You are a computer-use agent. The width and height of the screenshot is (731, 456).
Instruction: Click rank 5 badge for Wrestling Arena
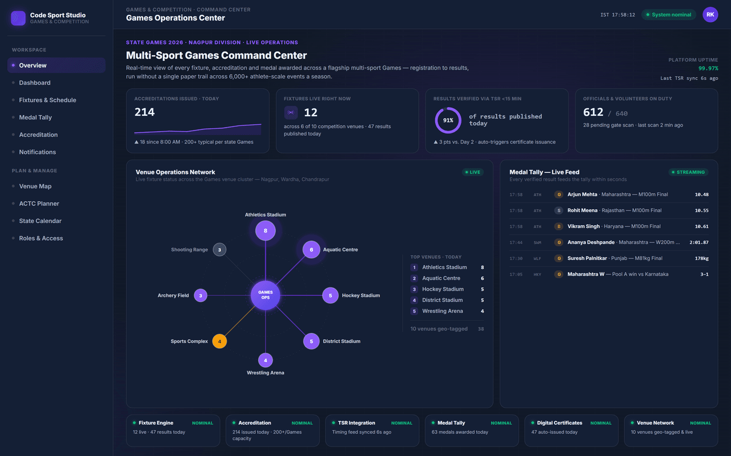point(415,311)
